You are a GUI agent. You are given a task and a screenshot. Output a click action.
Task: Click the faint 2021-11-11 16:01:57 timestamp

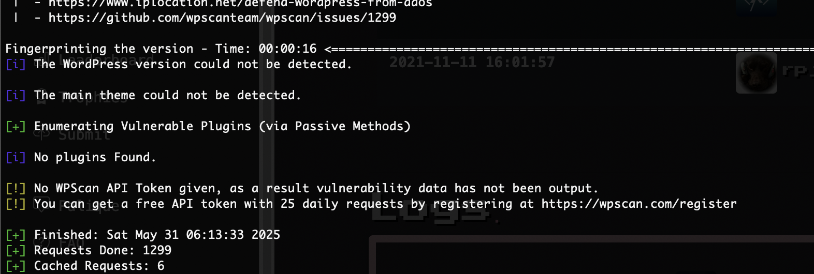pyautogui.click(x=472, y=63)
